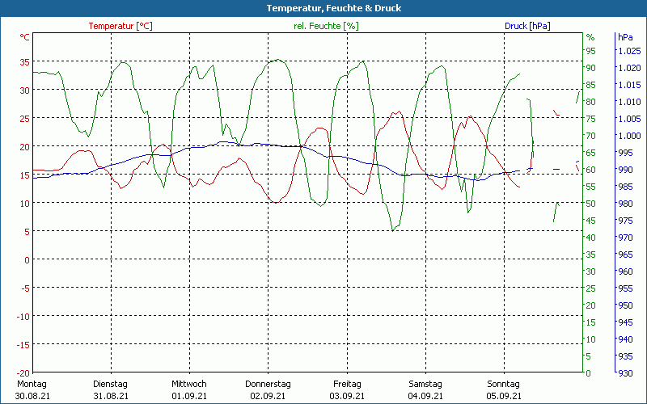Viewport: 647px width, 404px height.
Task: Select the green "rel. Feuchte [%]" legend label
Action: pos(326,26)
